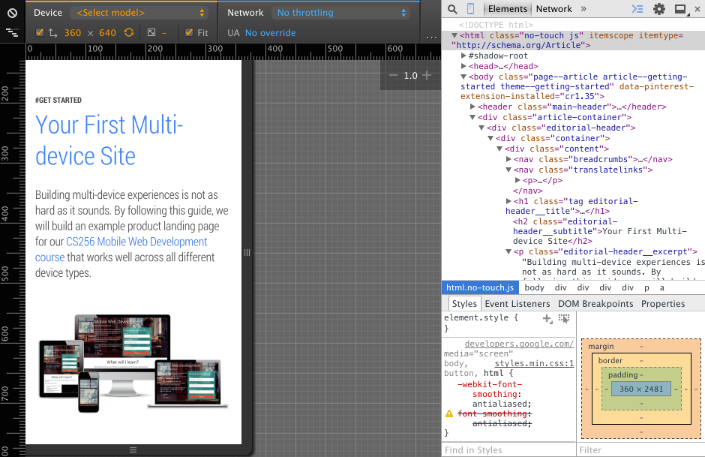Click plus to increase viewport zoom

pos(426,76)
